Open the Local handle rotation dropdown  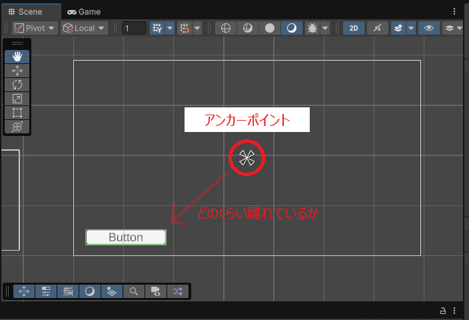(85, 28)
